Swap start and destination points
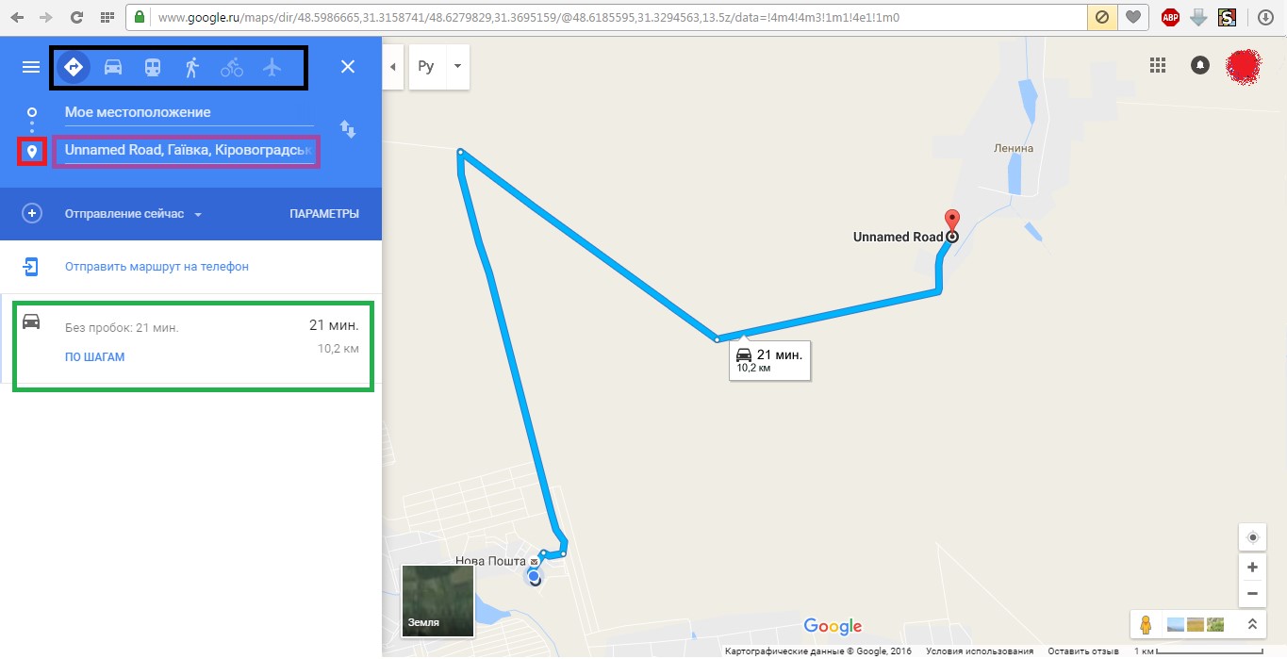This screenshot has width=1287, height=659. [348, 129]
